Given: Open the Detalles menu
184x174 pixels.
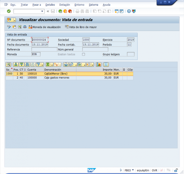Looking at the screenshot, I should 50,5.
